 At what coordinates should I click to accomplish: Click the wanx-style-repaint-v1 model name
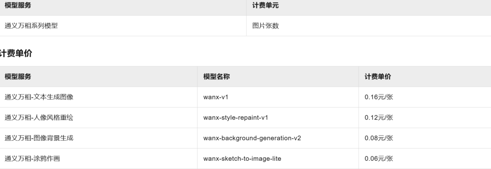pos(235,118)
